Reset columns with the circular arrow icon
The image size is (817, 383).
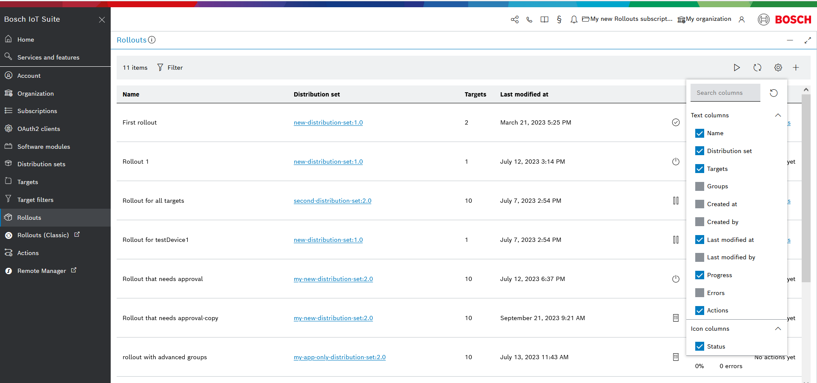point(774,93)
